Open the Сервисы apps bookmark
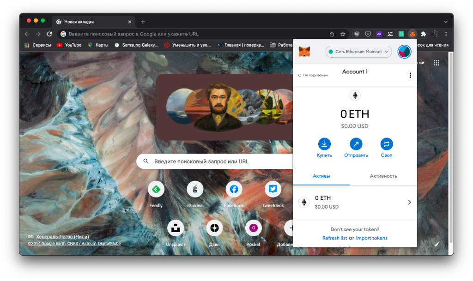473x281 pixels. [38, 45]
